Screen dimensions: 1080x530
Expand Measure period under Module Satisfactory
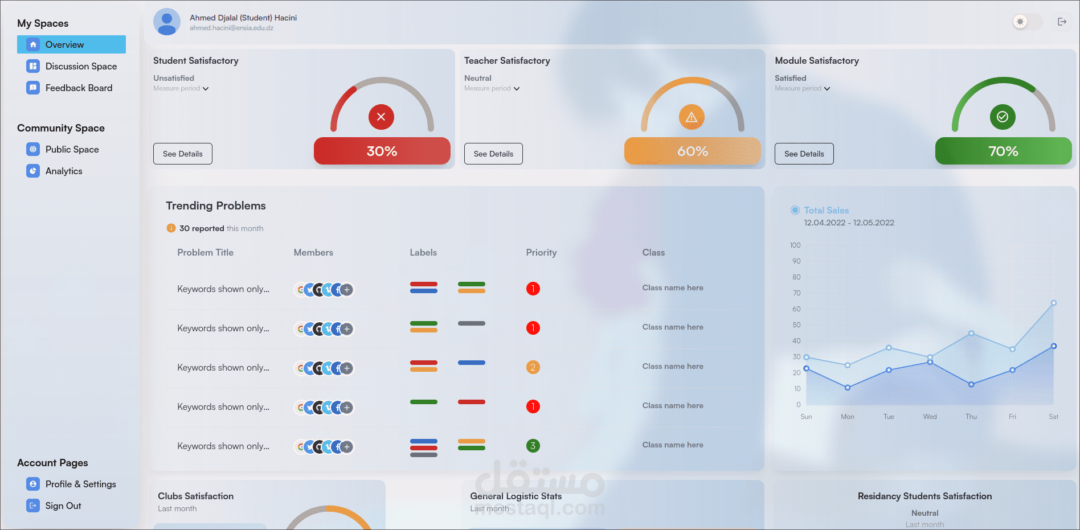point(803,88)
